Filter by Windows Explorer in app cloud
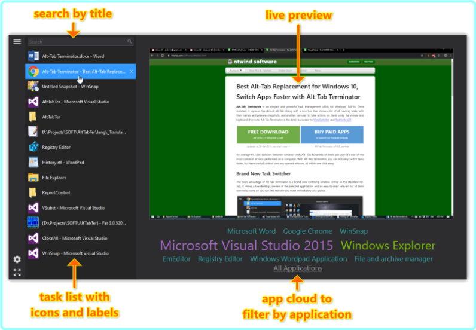The image size is (476, 330). coord(388,245)
